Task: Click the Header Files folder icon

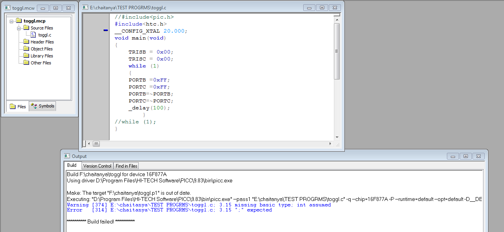Action: [x=26, y=42]
